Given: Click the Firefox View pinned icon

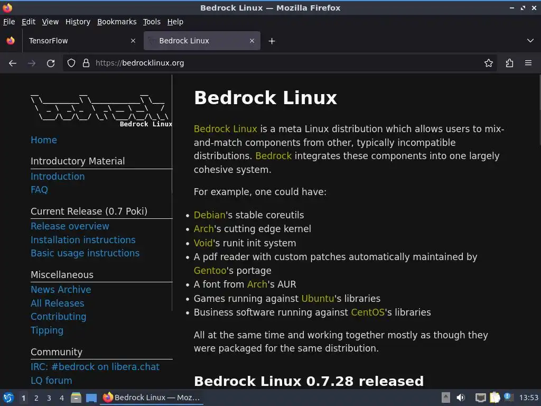Looking at the screenshot, I should click(11, 41).
